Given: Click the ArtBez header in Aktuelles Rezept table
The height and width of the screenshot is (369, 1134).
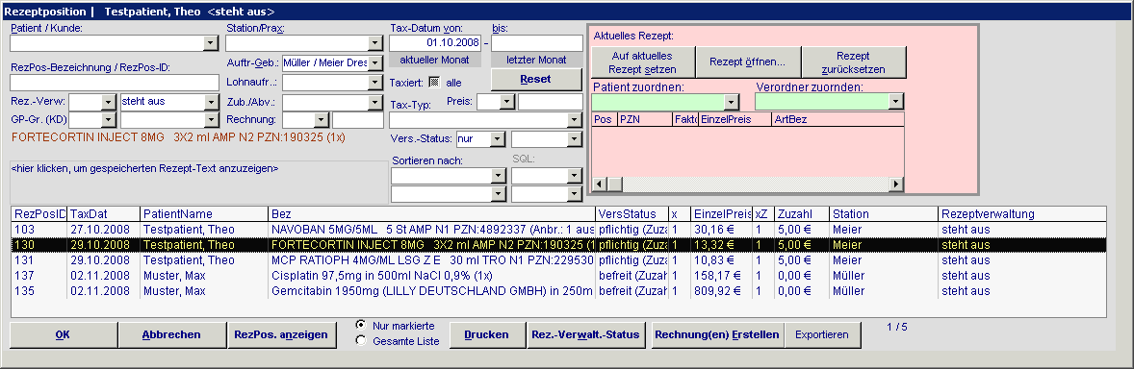Looking at the screenshot, I should [838, 119].
